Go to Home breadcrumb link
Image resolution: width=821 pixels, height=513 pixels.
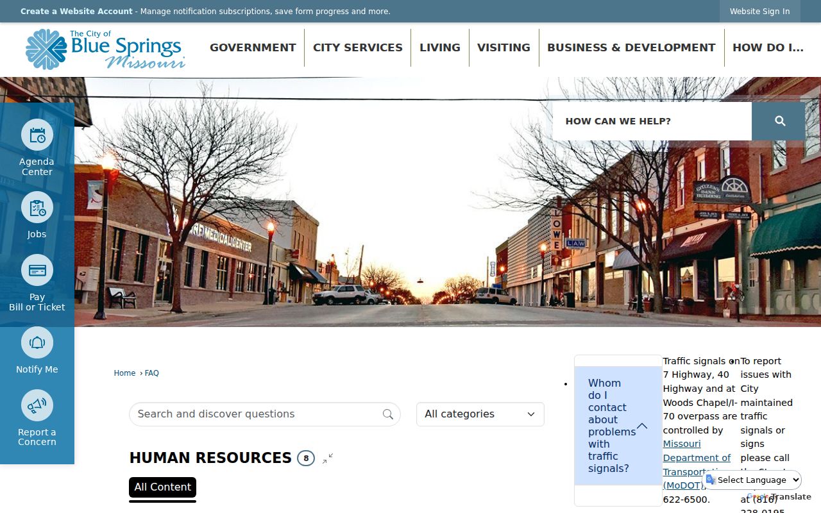(124, 373)
